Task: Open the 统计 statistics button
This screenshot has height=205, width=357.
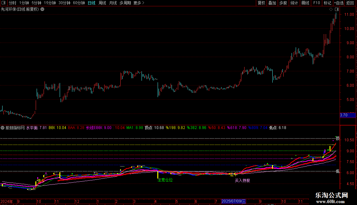Action: (x=294, y=3)
